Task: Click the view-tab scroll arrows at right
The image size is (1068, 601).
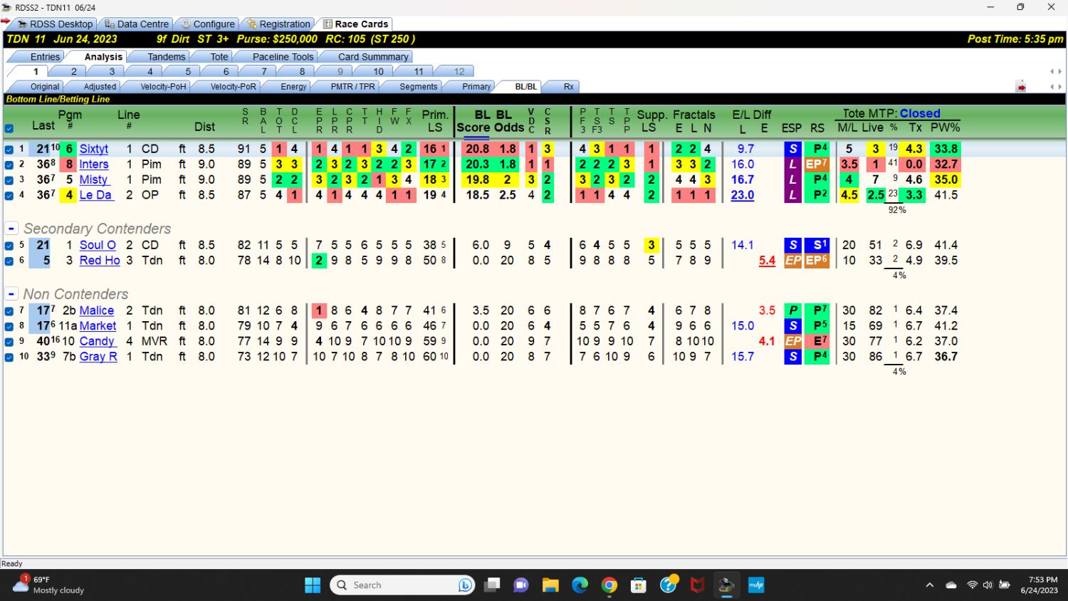Action: (1056, 87)
